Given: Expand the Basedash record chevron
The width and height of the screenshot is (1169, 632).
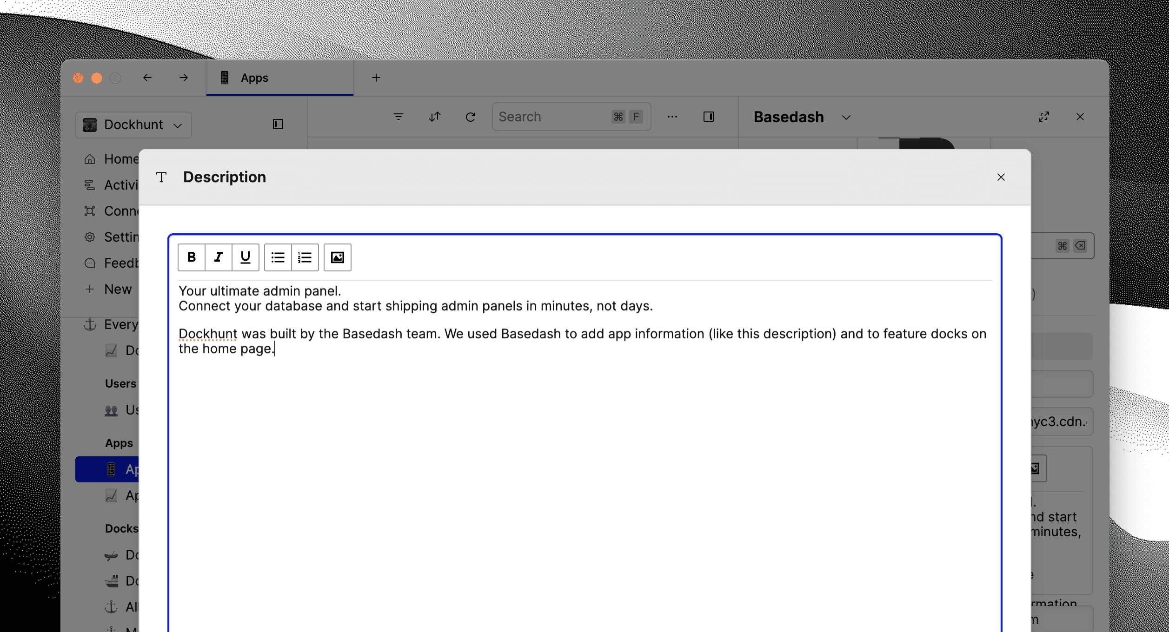Looking at the screenshot, I should click(x=846, y=118).
